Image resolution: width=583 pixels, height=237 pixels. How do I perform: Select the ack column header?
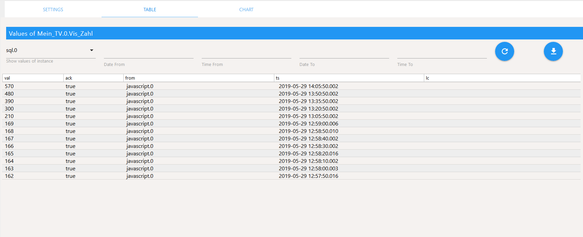pos(93,78)
